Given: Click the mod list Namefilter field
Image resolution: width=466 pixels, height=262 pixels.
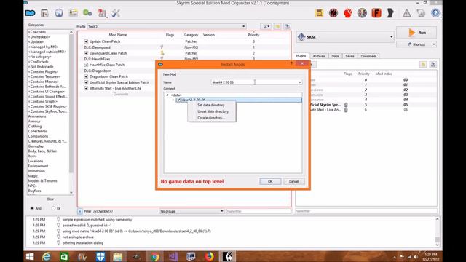Looking at the screenshot, I should 258,211.
